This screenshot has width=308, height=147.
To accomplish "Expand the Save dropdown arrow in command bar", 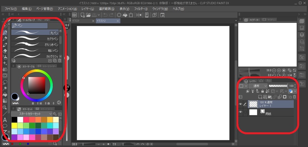I will coord(99,15).
